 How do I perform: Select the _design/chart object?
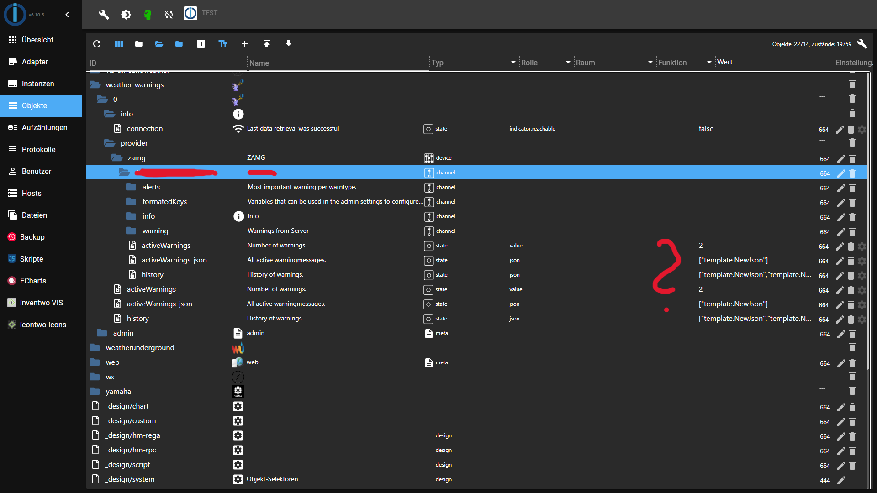pyautogui.click(x=476, y=406)
